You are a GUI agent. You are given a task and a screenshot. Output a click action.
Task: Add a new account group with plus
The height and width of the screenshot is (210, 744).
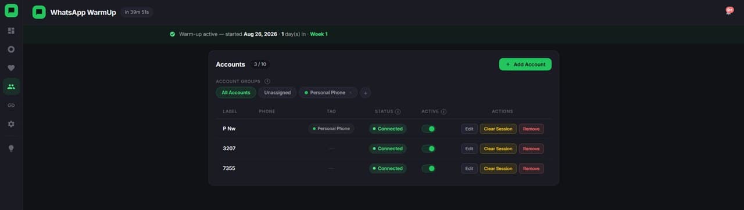[366, 93]
